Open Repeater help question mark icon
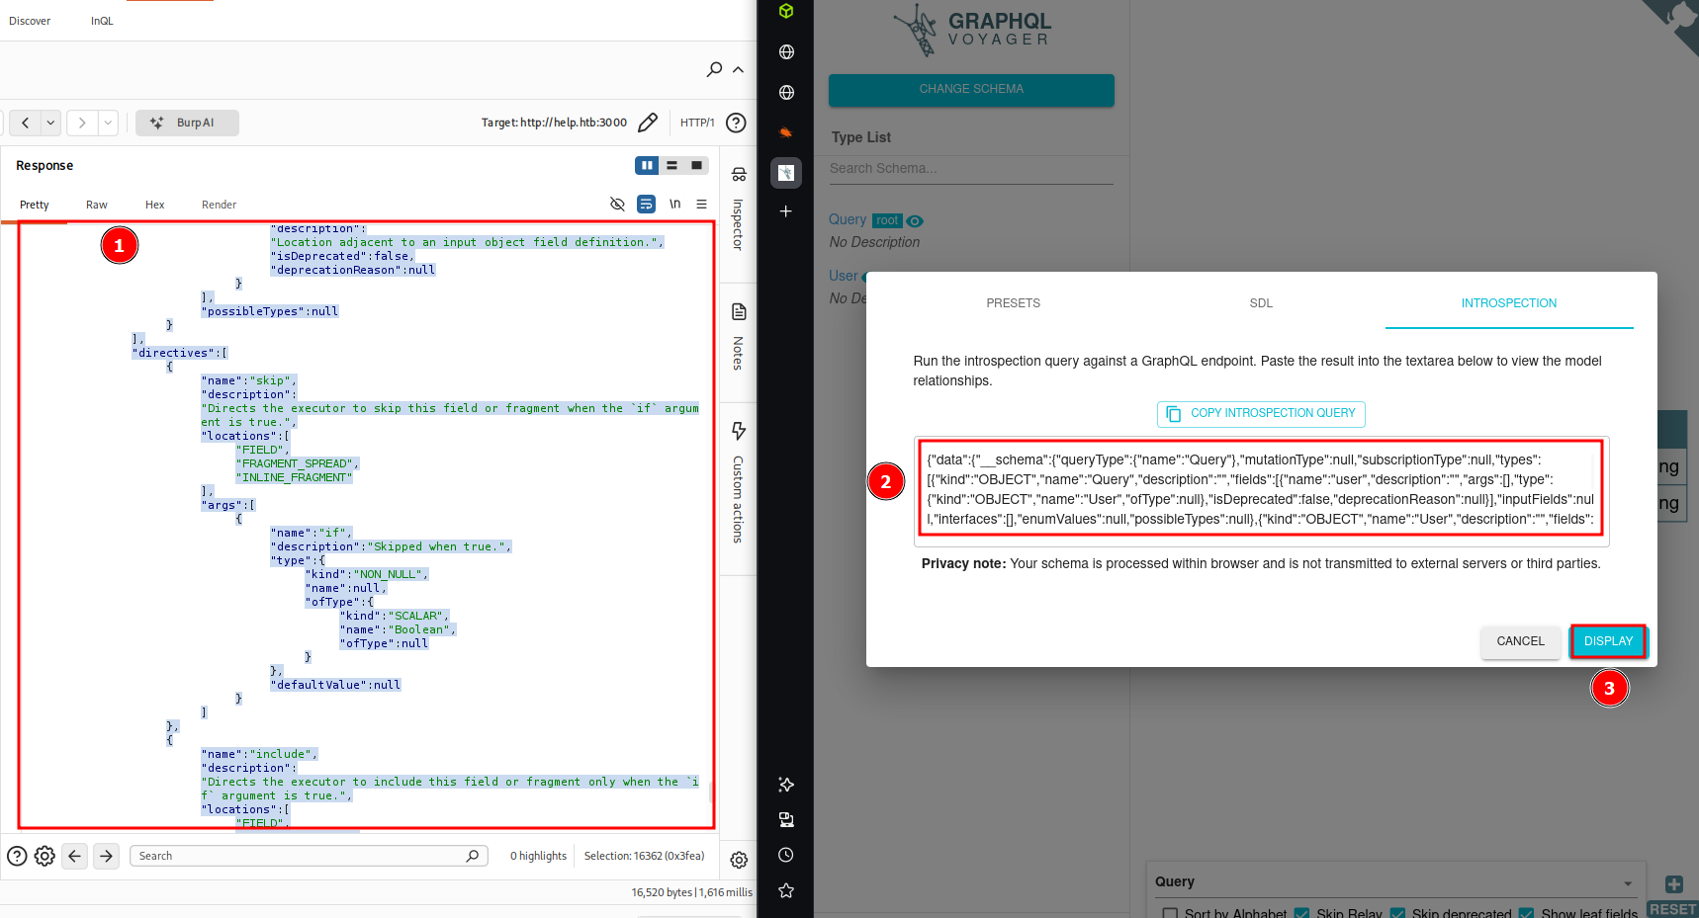 (736, 123)
